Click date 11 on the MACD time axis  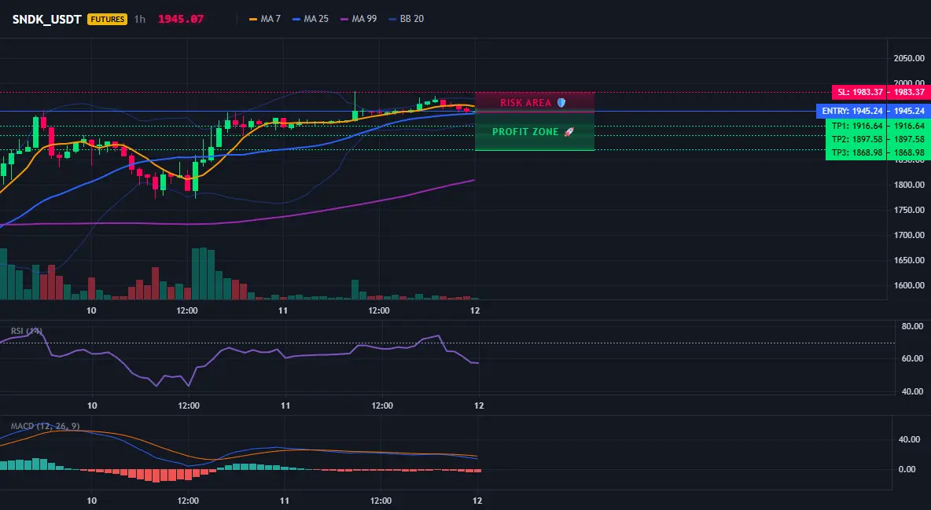tap(285, 501)
